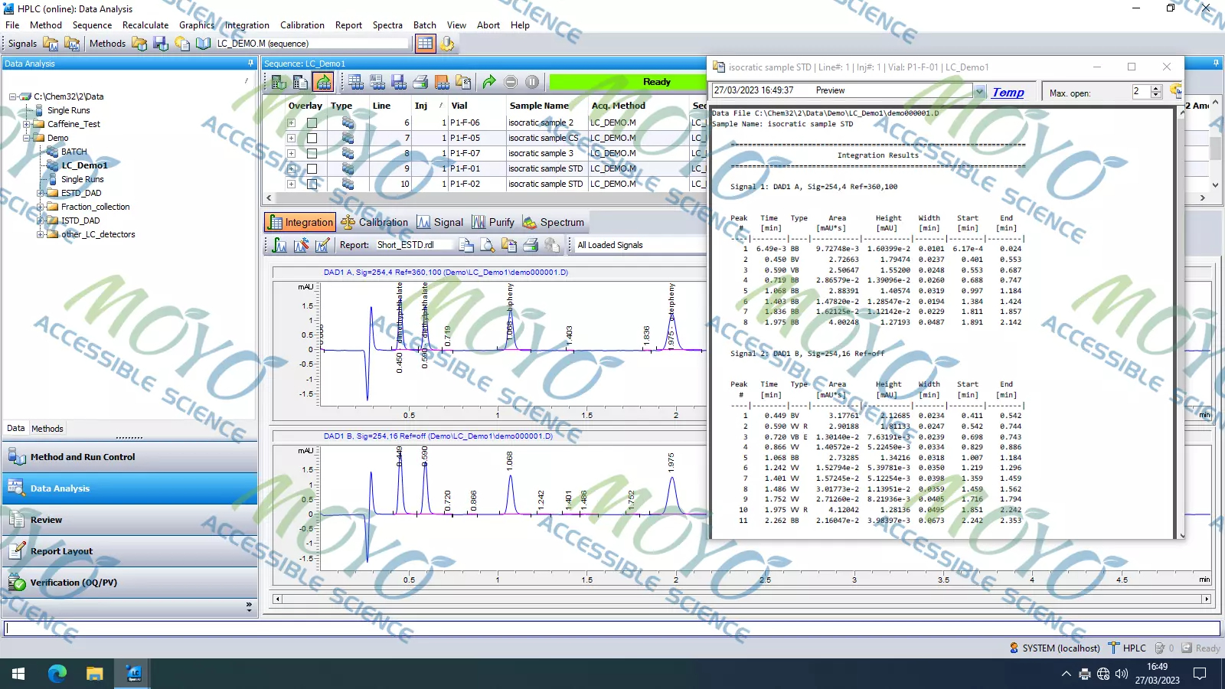Expand the Fraction_collection folder
Screen dimensions: 1225x689
(40, 207)
